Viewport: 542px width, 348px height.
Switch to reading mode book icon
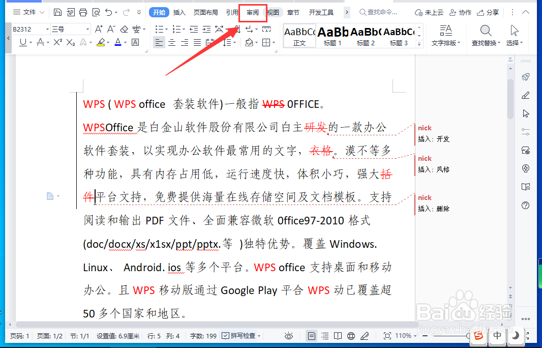click(x=338, y=336)
